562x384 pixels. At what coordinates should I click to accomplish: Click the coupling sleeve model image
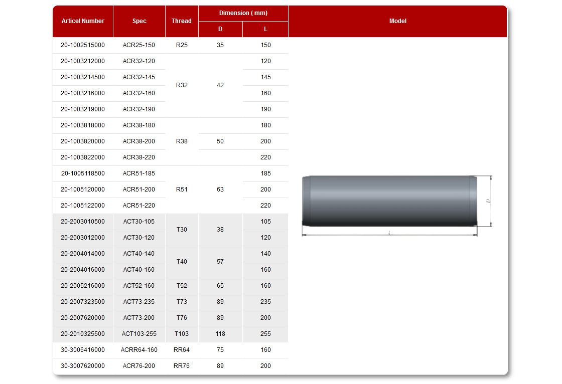[397, 206]
